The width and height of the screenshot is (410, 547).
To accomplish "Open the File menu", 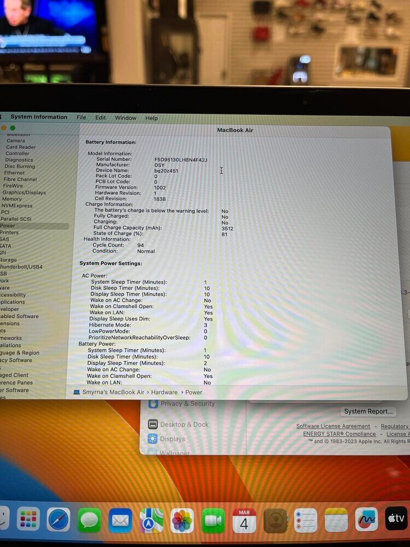I will coord(81,118).
